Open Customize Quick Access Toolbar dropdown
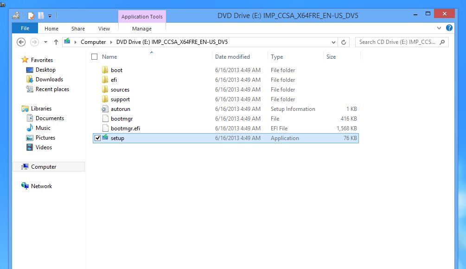 (x=50, y=16)
